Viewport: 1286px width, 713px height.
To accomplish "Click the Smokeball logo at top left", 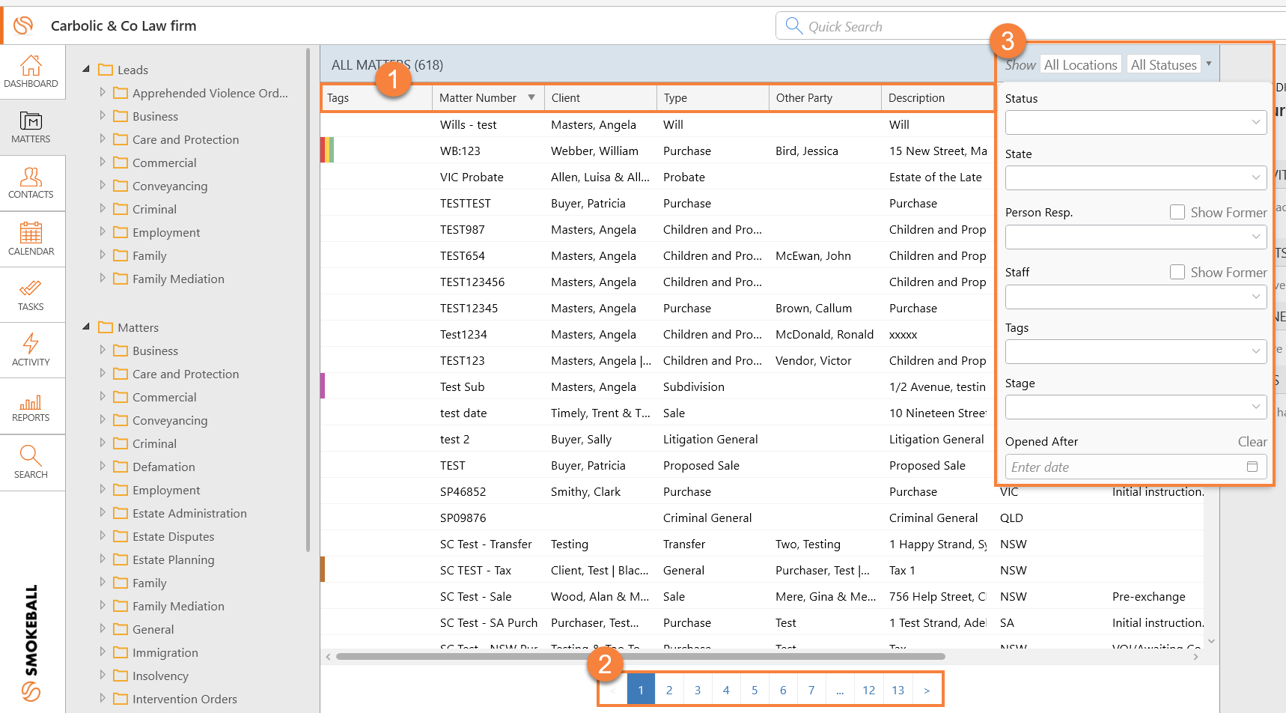I will click(23, 25).
